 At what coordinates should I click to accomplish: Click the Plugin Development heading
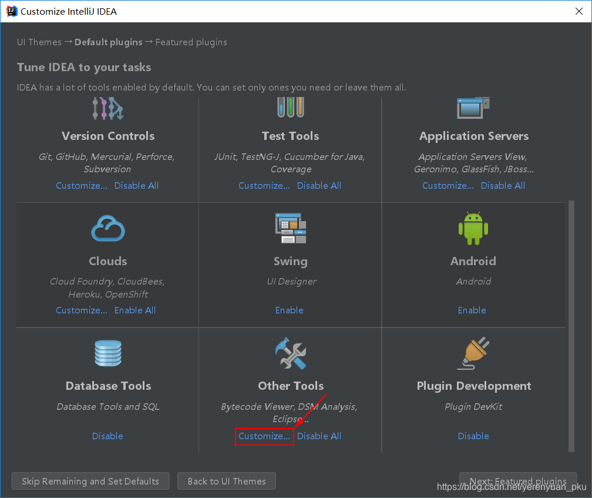point(474,386)
